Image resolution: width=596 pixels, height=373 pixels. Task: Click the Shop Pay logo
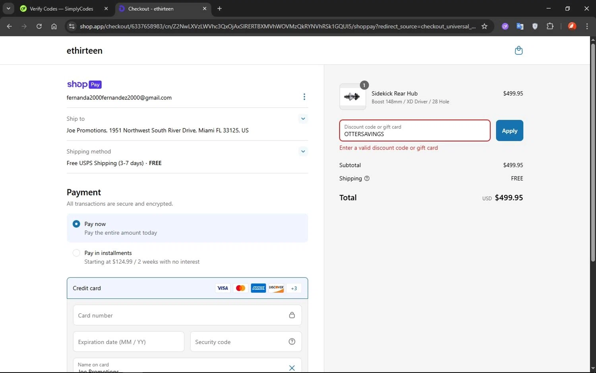[x=84, y=84]
